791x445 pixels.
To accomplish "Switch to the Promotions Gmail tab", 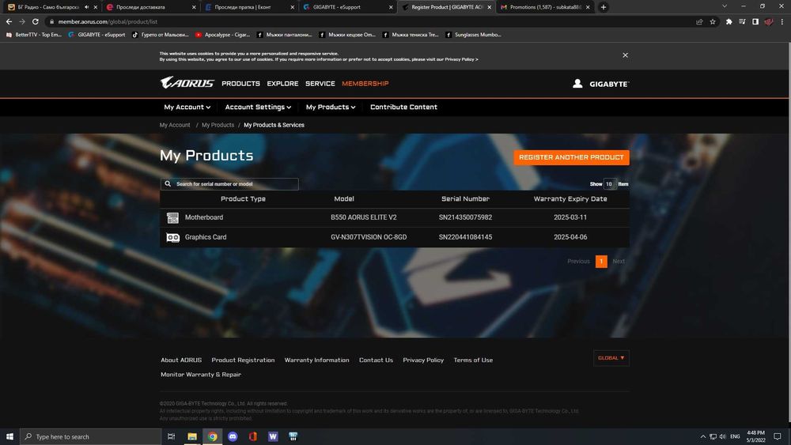I will pos(545,7).
